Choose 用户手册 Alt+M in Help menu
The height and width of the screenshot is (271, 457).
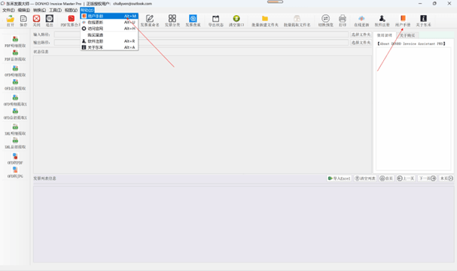109,16
